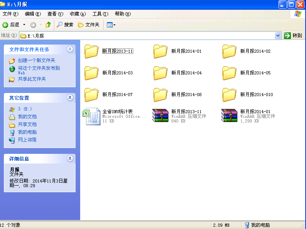
Task: Click the 我的电脑 icon in status bar
Action: point(247,225)
